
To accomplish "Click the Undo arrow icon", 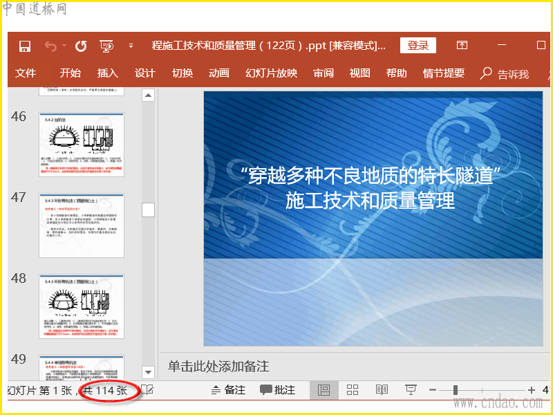I will pyautogui.click(x=50, y=46).
